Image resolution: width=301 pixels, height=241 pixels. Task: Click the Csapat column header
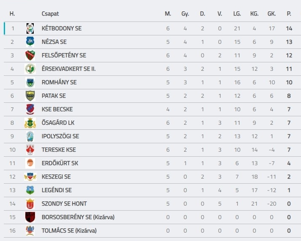[50, 13]
